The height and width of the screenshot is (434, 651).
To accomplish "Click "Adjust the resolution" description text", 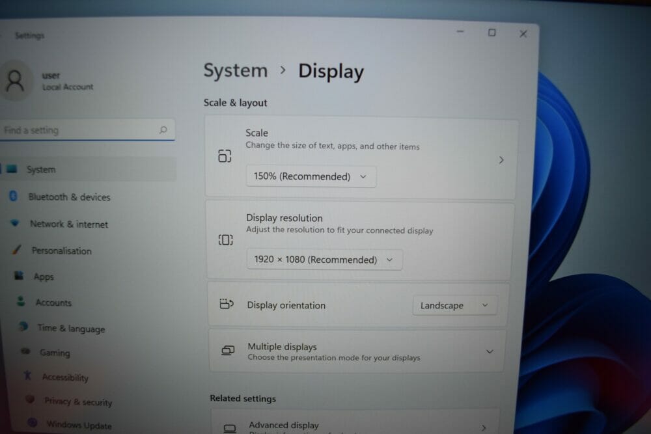I will pyautogui.click(x=340, y=230).
